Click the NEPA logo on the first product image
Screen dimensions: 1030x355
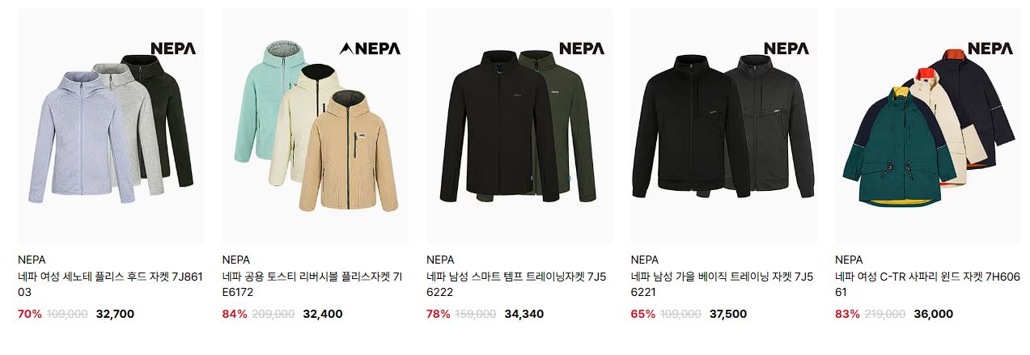173,49
